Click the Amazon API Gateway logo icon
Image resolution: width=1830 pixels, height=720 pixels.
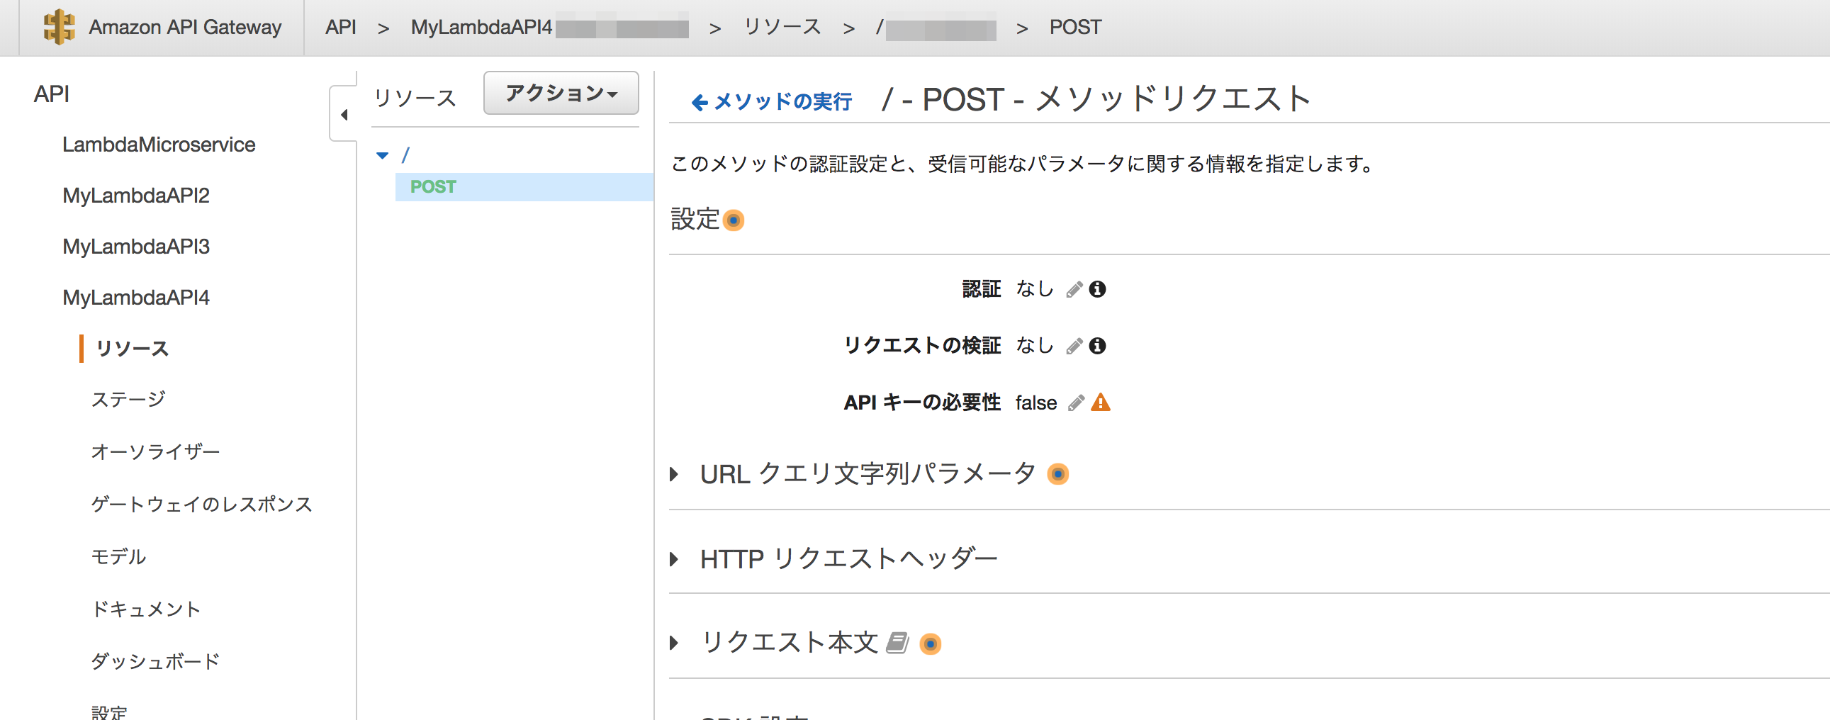tap(59, 27)
